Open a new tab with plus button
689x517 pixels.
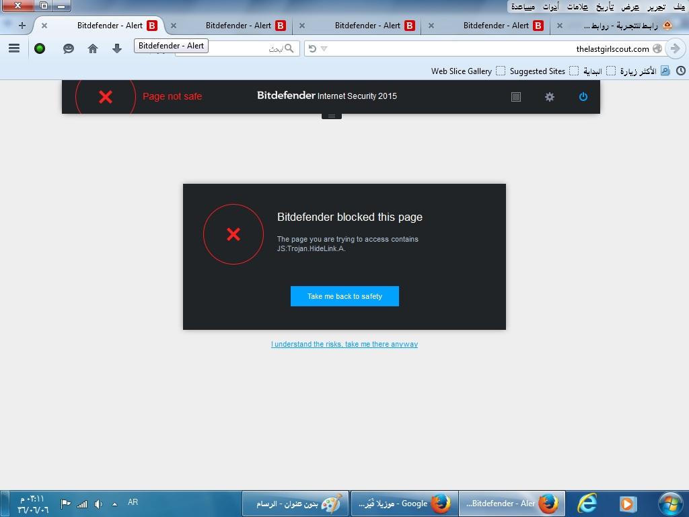click(x=22, y=26)
